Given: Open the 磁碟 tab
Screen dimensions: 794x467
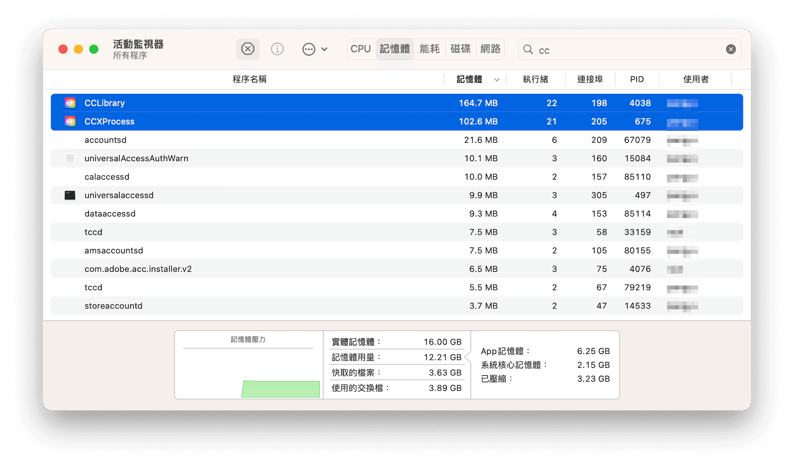Looking at the screenshot, I should 461,49.
